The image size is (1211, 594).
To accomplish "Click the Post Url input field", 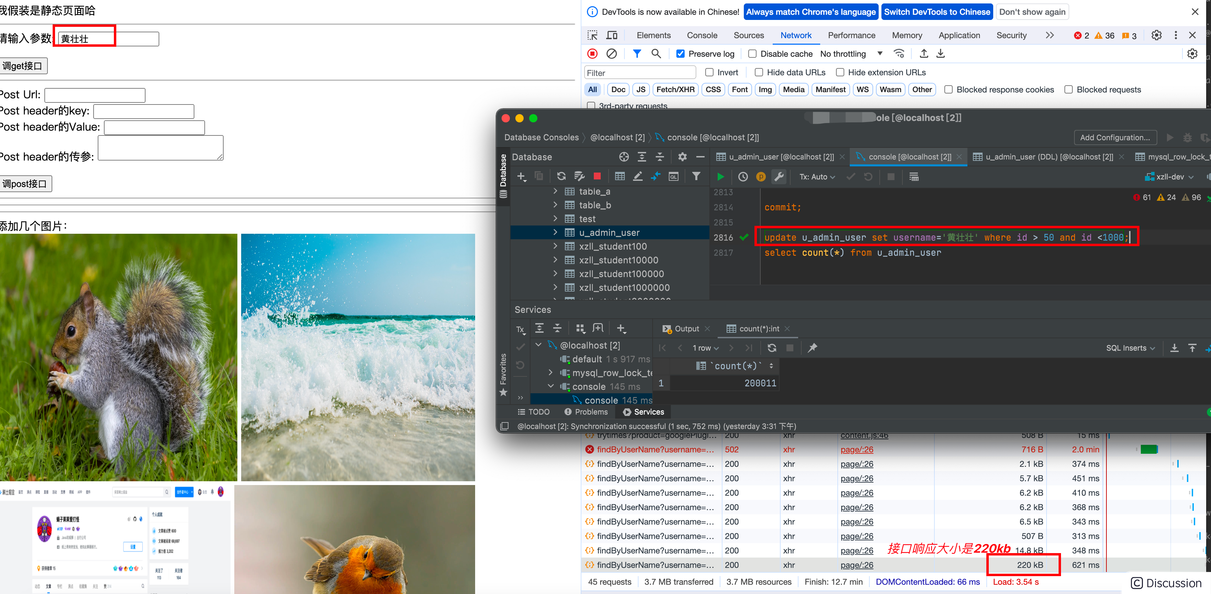I will (x=95, y=95).
